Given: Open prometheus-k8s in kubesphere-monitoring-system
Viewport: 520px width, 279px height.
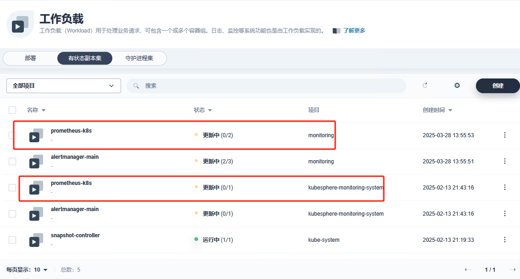Looking at the screenshot, I should [71, 183].
